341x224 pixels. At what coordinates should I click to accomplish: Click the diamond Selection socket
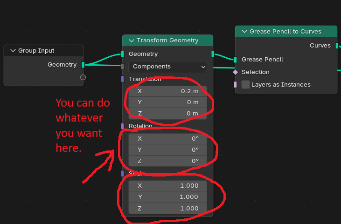click(x=235, y=72)
